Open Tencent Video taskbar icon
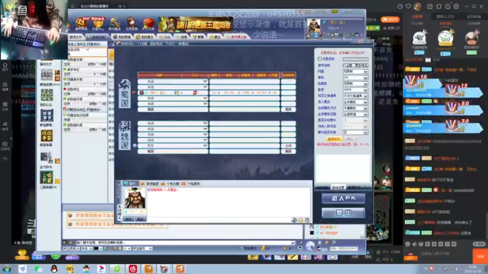 coord(101,269)
